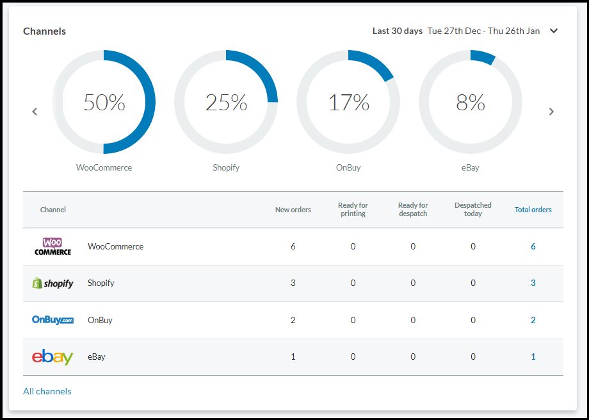The height and width of the screenshot is (420, 589).
Task: Click the WooCommerce logo in the table
Action: [52, 246]
